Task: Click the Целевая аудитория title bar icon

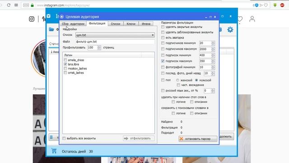Action: pos(62,17)
